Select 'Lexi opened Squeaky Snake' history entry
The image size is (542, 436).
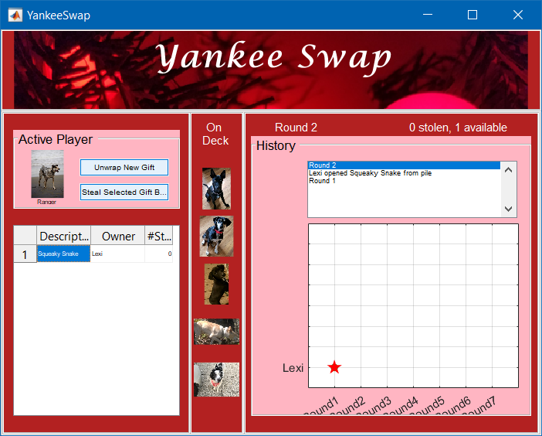pos(370,173)
